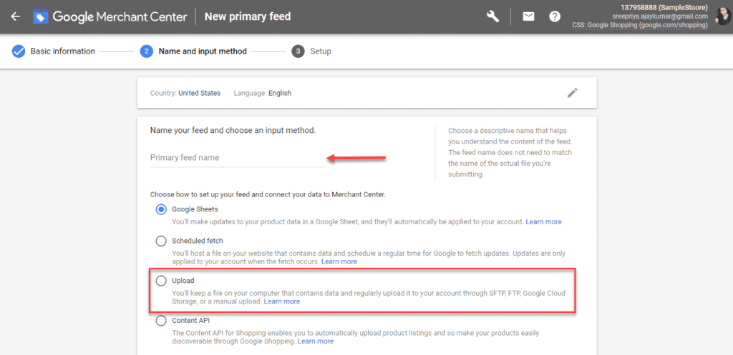The width and height of the screenshot is (733, 355).
Task: Click the help question mark icon
Action: [555, 16]
